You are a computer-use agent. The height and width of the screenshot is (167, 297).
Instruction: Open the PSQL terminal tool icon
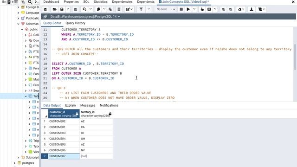(37, 2)
